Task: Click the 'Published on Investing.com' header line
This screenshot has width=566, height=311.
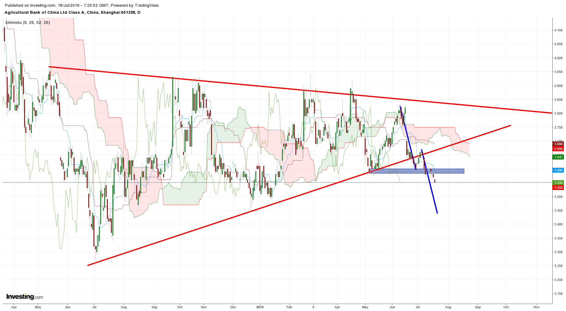Action: click(82, 5)
